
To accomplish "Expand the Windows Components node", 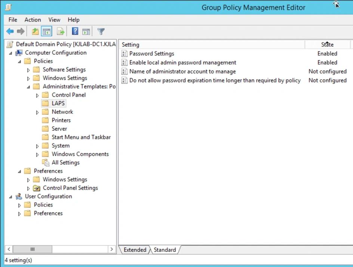I will (37, 155).
